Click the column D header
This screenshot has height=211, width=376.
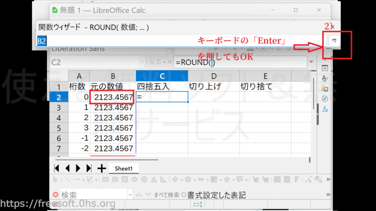coord(213,76)
